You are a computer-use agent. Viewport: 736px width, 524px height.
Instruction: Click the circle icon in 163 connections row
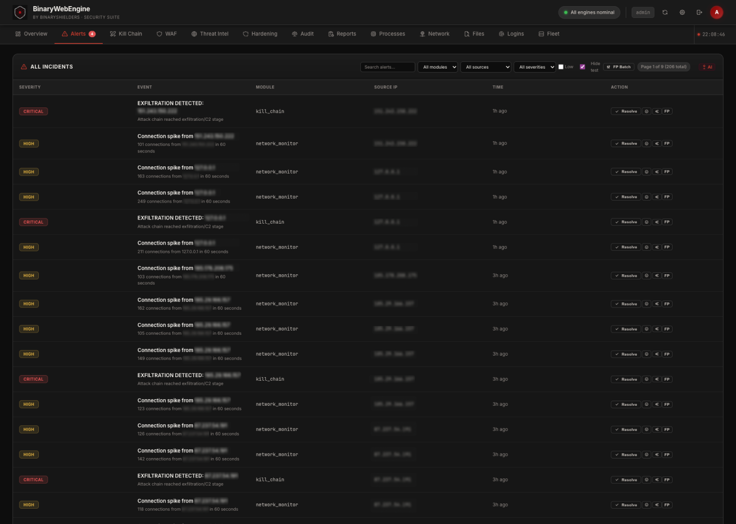(647, 172)
